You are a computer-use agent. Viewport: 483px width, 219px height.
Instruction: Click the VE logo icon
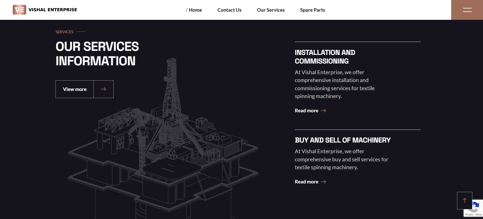19,10
